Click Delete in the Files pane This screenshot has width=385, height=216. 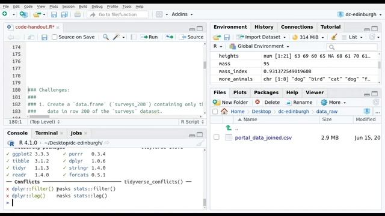(268, 103)
